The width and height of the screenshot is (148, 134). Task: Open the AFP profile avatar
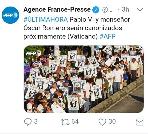click(x=10, y=15)
